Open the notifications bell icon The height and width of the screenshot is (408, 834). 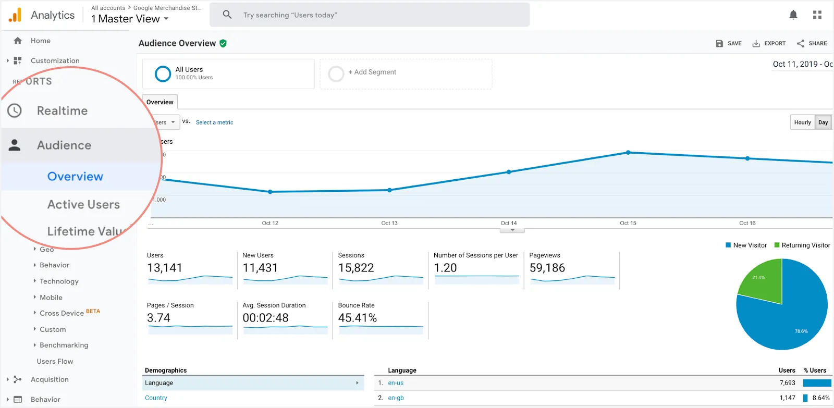pyautogui.click(x=793, y=15)
